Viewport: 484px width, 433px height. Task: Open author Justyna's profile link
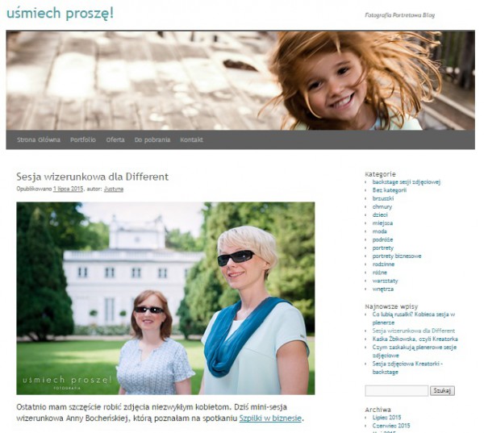[114, 189]
